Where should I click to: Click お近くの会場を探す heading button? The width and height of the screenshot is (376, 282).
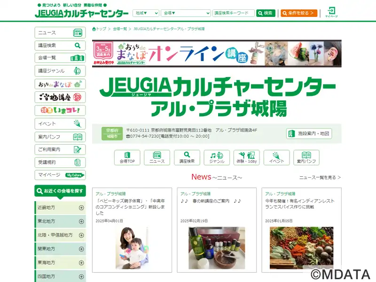(60, 191)
